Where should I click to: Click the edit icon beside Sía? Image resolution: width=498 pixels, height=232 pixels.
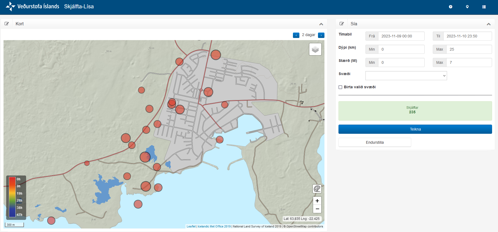point(342,24)
